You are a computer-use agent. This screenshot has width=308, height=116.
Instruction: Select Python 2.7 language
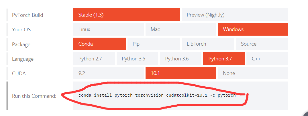coord(94,58)
